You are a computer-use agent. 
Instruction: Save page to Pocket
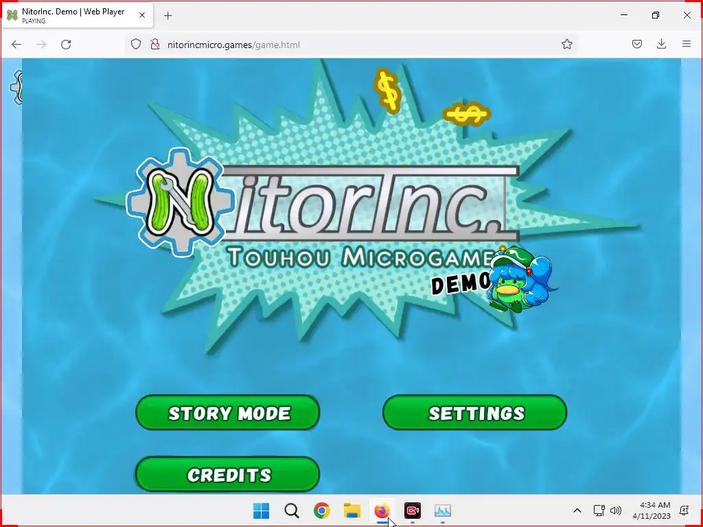coord(637,45)
